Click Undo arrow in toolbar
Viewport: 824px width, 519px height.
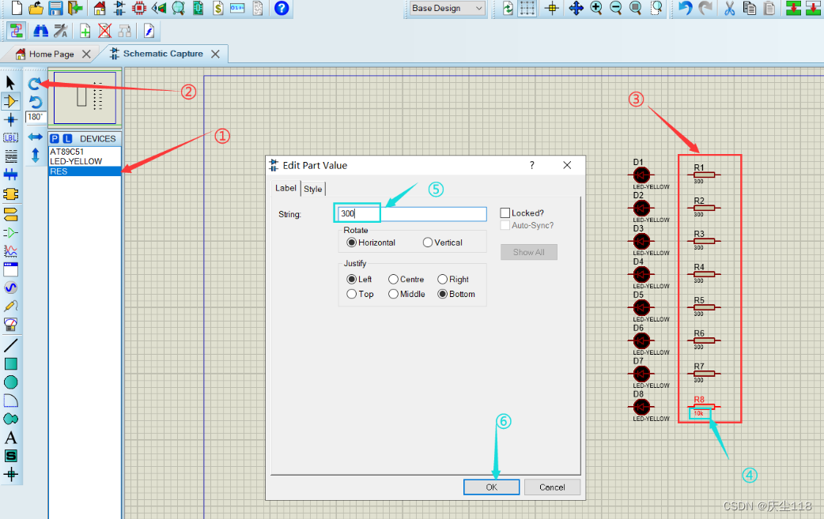(685, 8)
